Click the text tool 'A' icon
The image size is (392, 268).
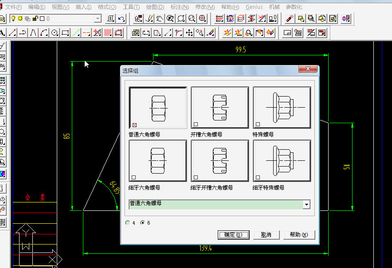(x=2, y=33)
